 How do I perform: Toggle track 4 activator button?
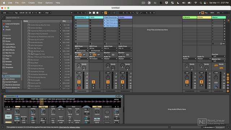(x=122, y=82)
